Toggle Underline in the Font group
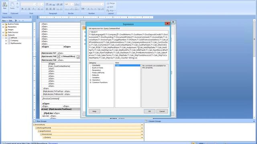This screenshot has height=144, width=257. coord(29,9)
